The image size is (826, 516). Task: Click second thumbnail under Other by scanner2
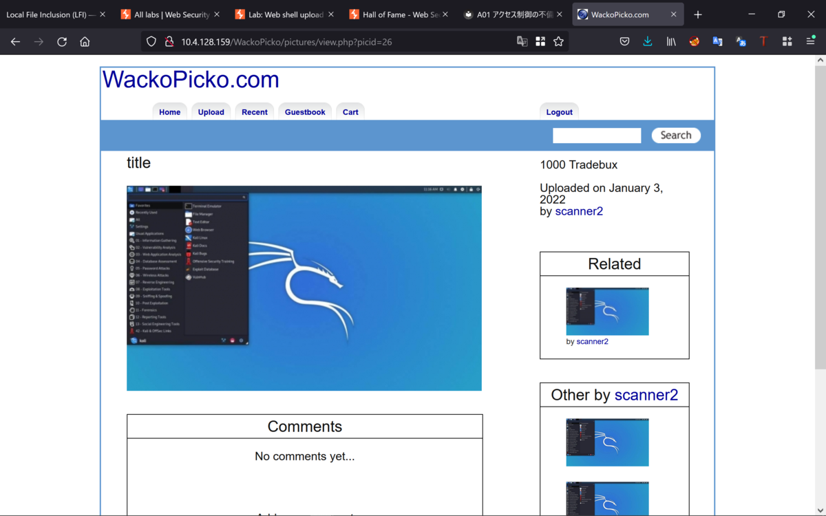pos(607,499)
